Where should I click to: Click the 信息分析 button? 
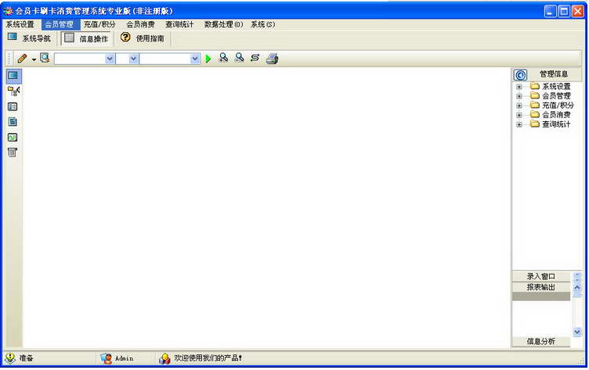click(x=541, y=342)
